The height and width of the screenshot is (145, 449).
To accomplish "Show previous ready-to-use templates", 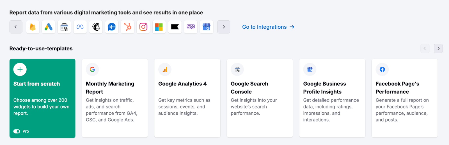I will (x=425, y=49).
